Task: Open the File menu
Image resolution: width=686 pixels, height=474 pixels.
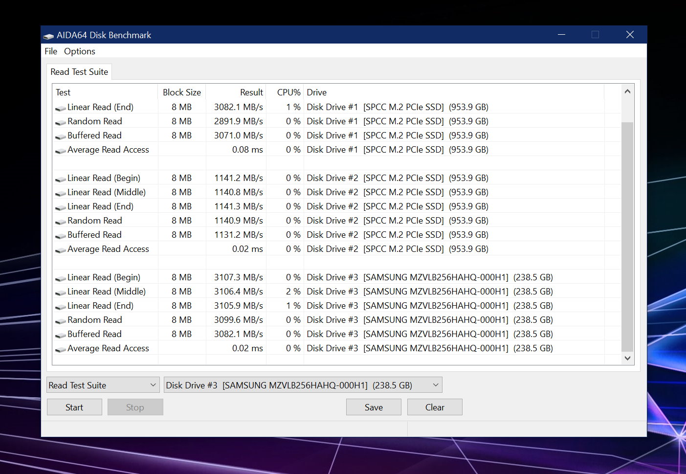Action: tap(51, 51)
